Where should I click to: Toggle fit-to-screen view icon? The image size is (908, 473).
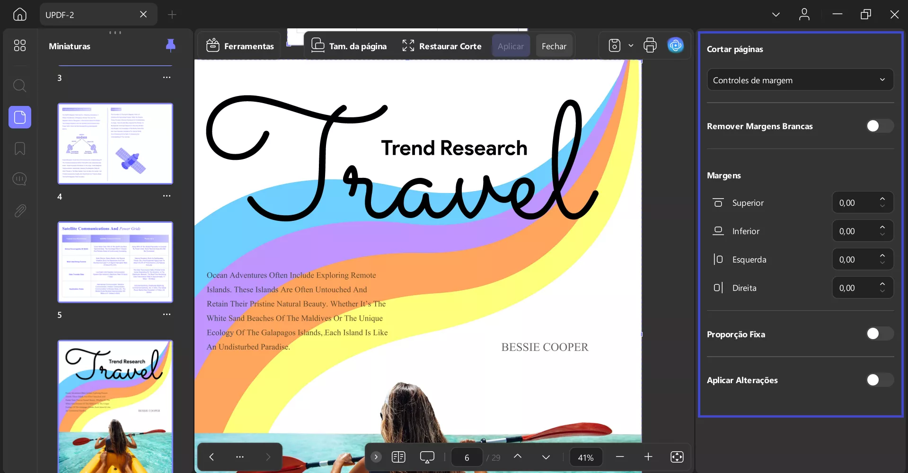677,457
